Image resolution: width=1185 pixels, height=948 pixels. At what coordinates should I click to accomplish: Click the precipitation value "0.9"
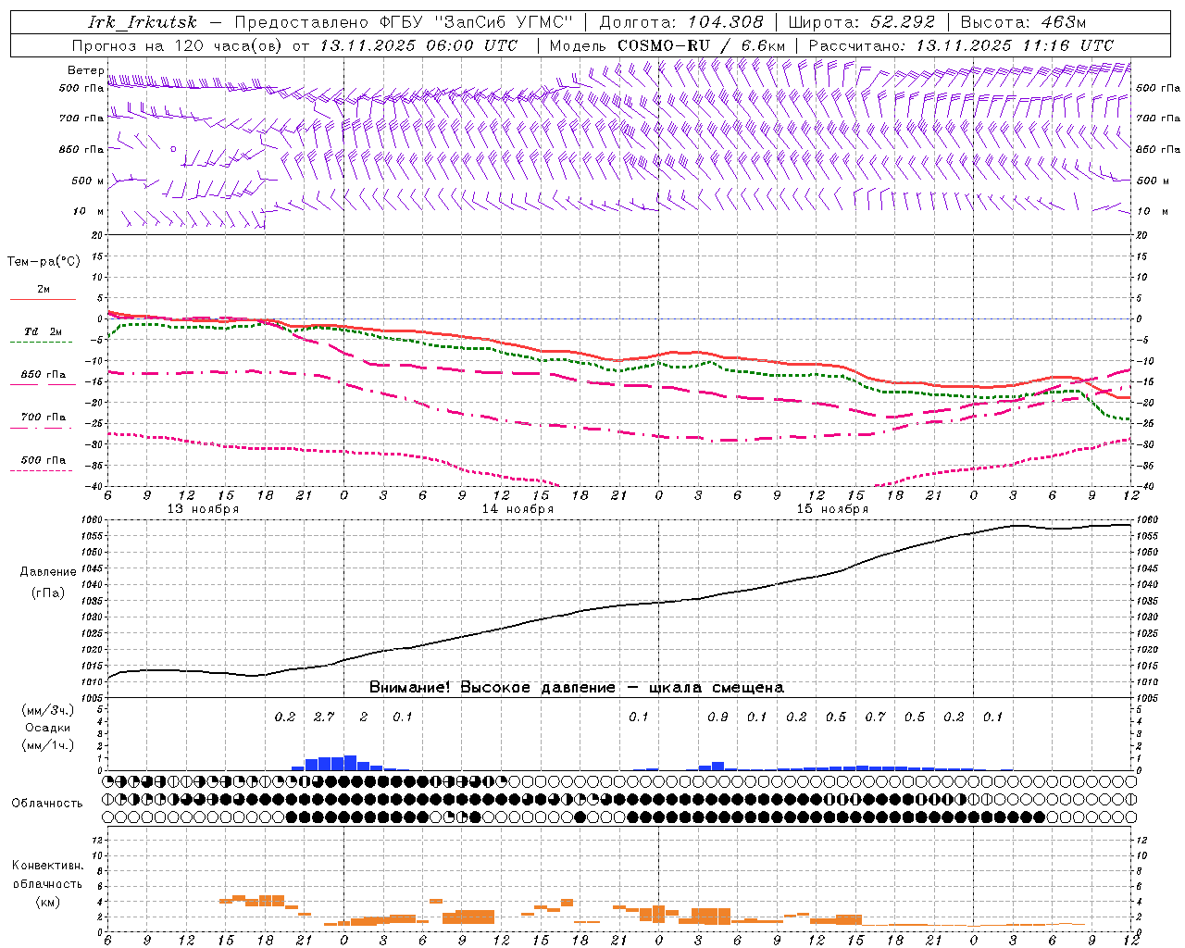717,717
